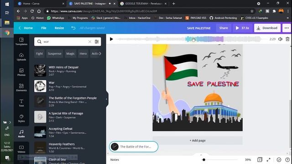Select the applied audio chip

[134, 147]
